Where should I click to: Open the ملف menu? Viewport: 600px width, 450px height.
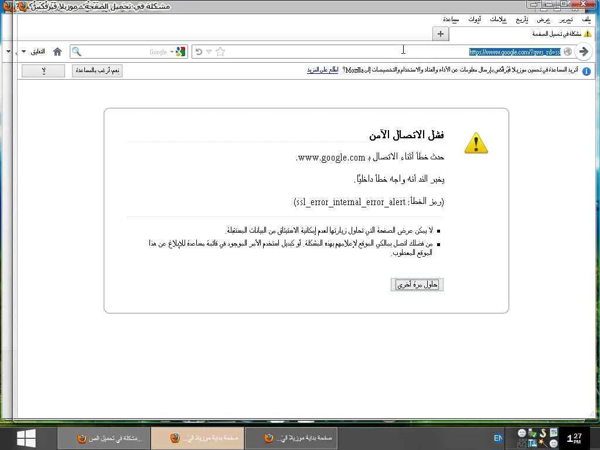(586, 19)
